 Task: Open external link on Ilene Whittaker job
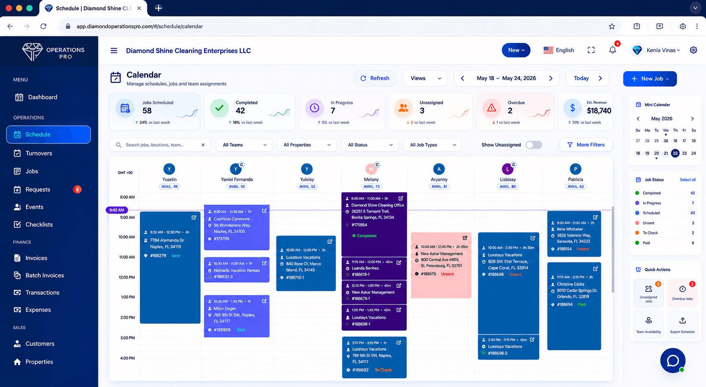[595, 217]
